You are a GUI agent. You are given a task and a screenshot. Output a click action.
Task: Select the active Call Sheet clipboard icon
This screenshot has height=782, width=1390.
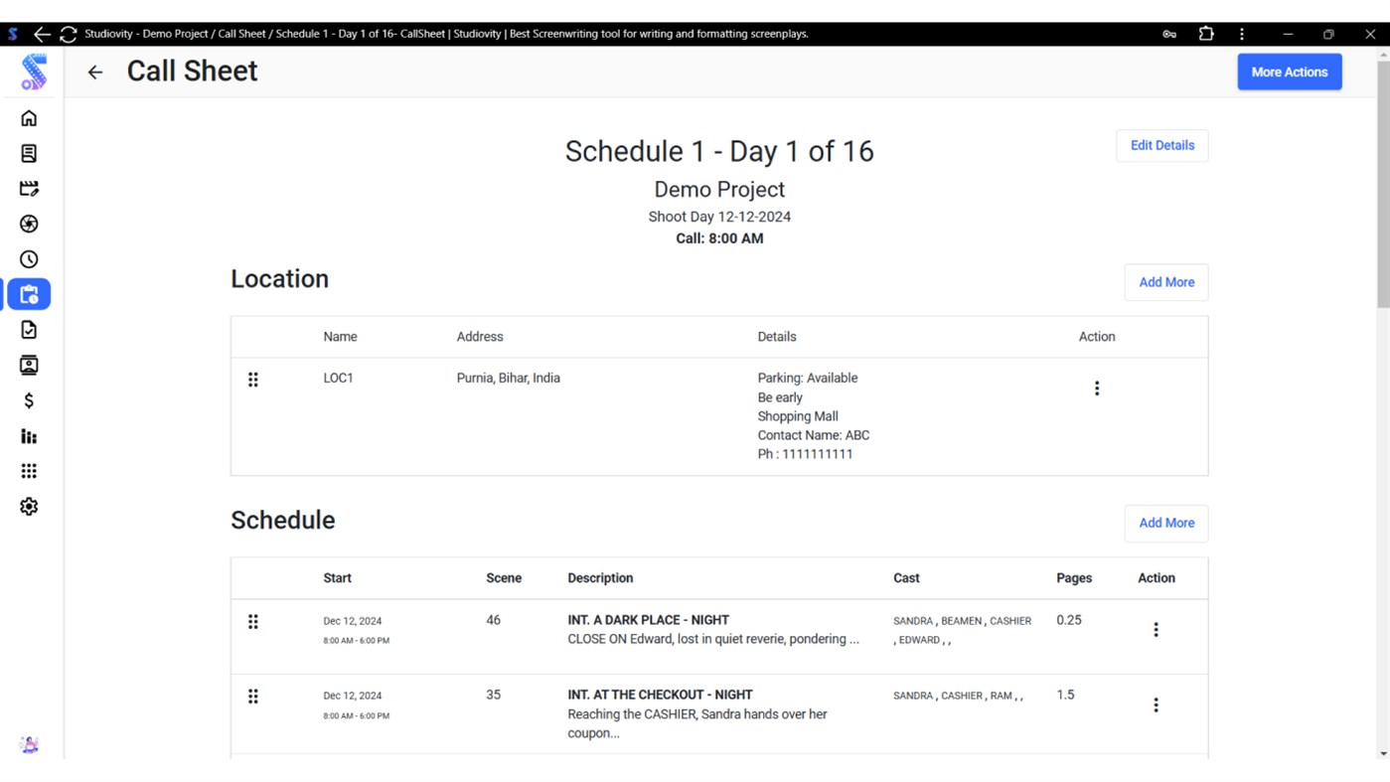[29, 294]
